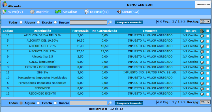Go to the first page using the top |« control

click(158, 21)
